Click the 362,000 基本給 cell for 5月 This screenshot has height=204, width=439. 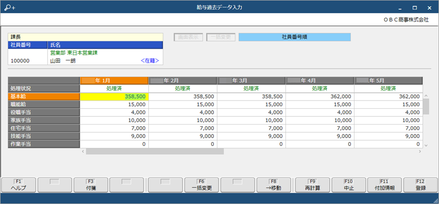click(389, 96)
